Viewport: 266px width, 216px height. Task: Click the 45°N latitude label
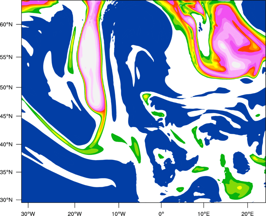point(6,116)
